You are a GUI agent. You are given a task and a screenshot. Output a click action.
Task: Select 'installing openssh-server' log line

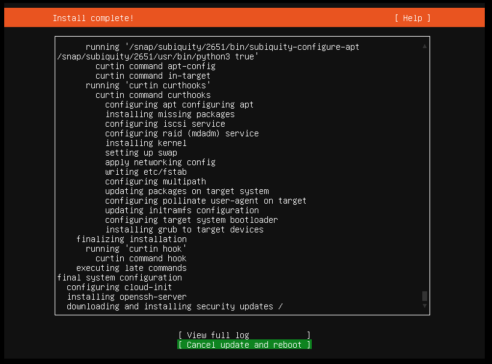coord(127,297)
